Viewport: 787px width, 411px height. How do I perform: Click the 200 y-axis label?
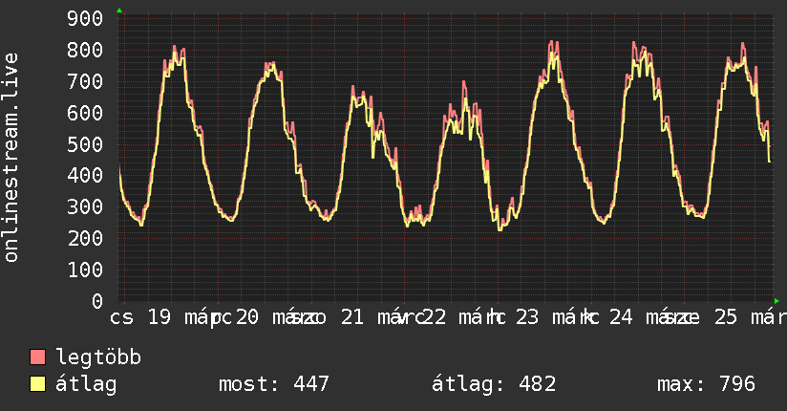(x=85, y=239)
